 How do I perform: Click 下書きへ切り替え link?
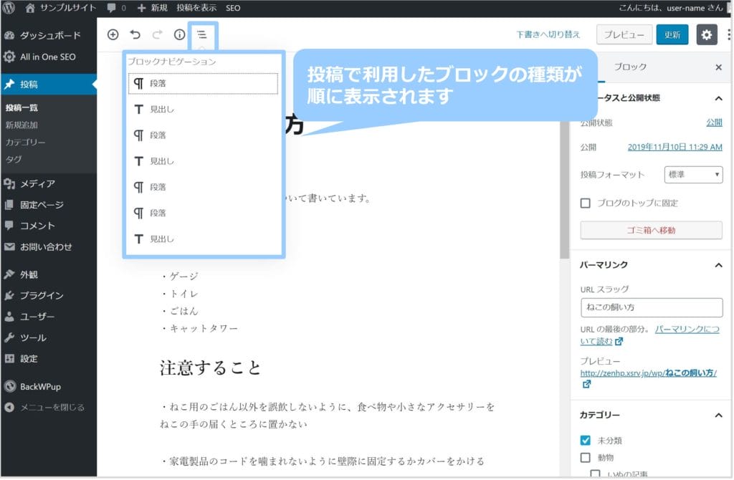[x=548, y=34]
